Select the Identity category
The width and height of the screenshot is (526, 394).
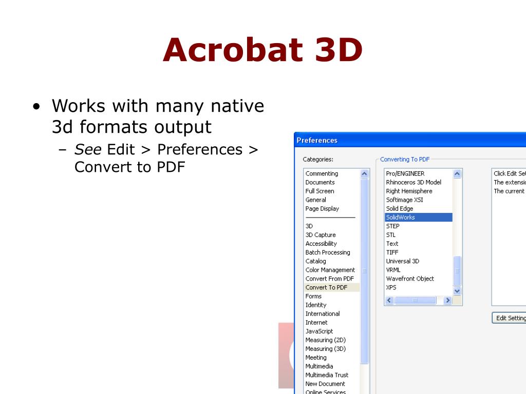(316, 305)
